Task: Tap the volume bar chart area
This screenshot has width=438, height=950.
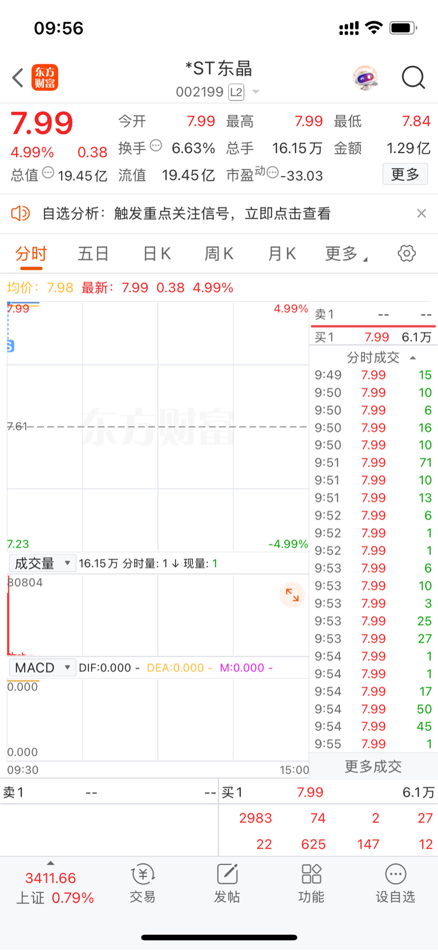Action: (x=157, y=615)
